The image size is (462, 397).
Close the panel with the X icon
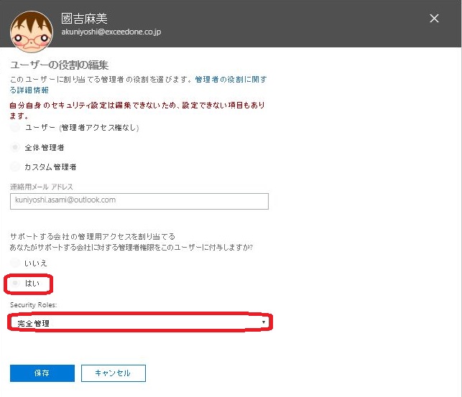[x=434, y=19]
